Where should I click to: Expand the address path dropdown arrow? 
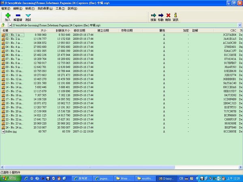click(x=240, y=25)
